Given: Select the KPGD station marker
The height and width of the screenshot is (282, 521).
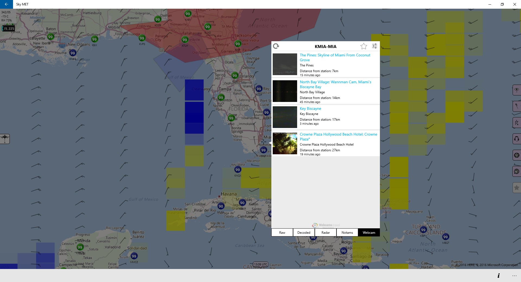Looking at the screenshot, I should click(231, 118).
